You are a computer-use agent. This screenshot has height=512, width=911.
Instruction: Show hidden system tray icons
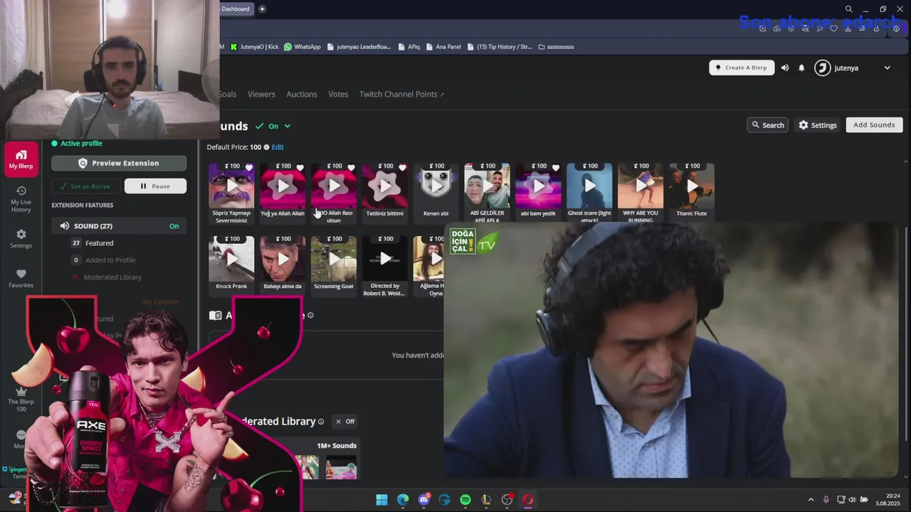811,500
